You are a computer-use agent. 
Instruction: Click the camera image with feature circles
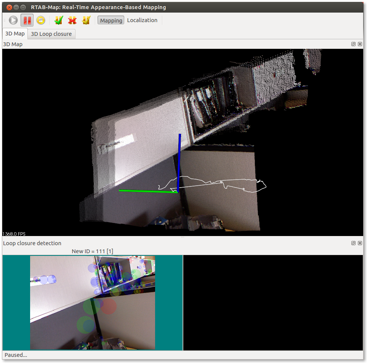pos(93,303)
